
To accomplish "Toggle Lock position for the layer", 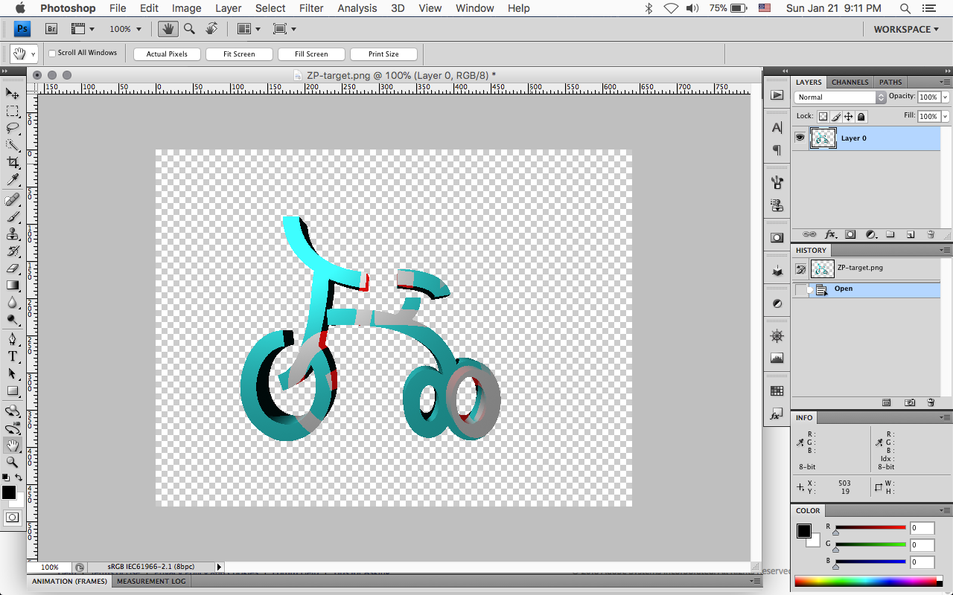I will [x=848, y=117].
